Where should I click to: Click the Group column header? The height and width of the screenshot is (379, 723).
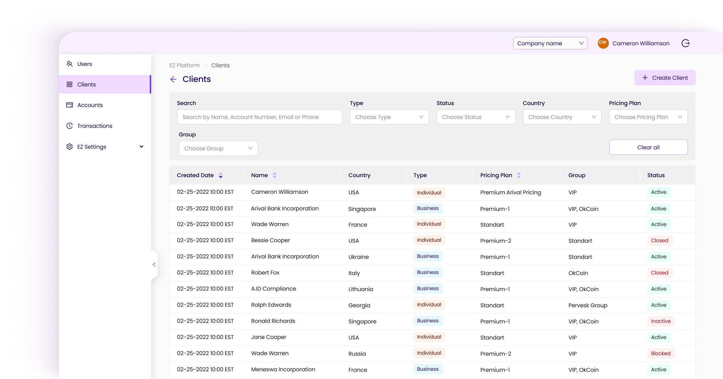(x=577, y=175)
